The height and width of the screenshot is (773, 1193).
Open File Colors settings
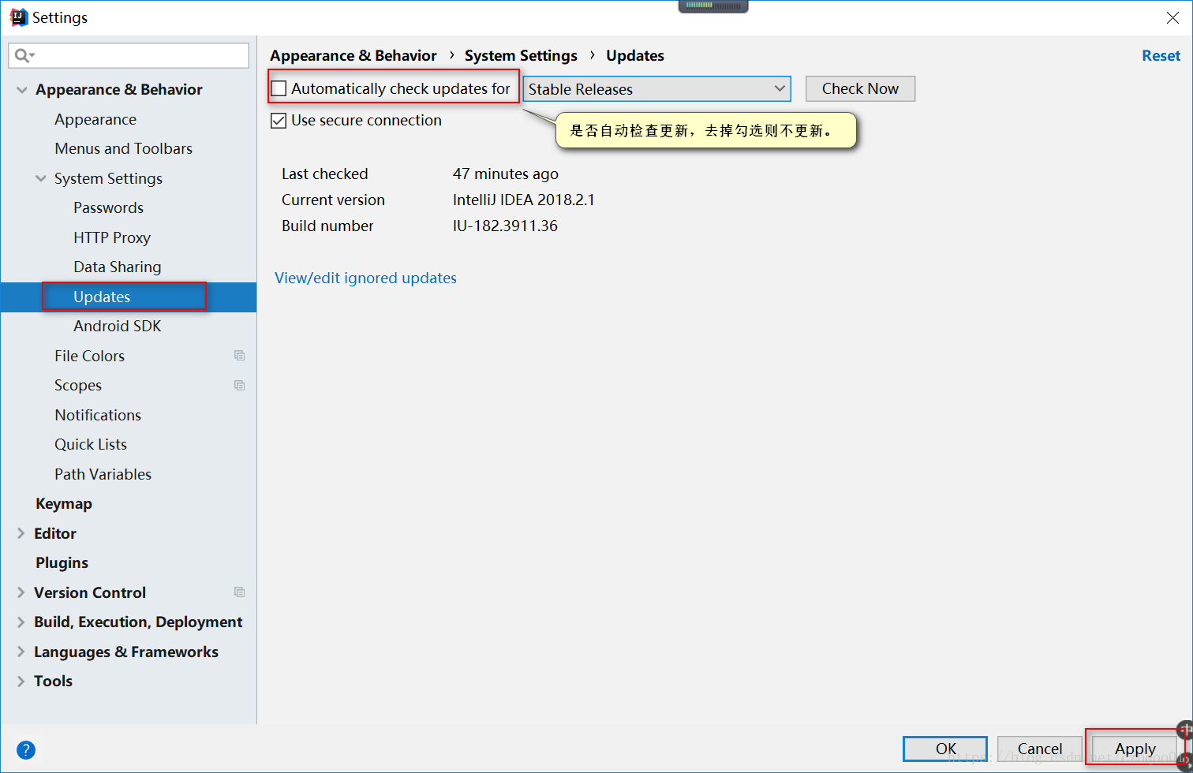click(89, 357)
